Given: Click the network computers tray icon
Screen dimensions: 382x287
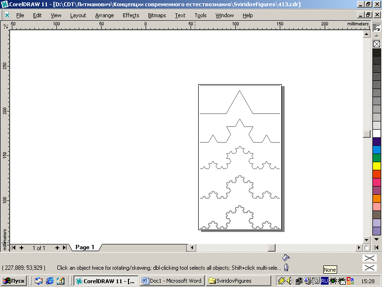Looking at the screenshot, I should [x=299, y=281].
